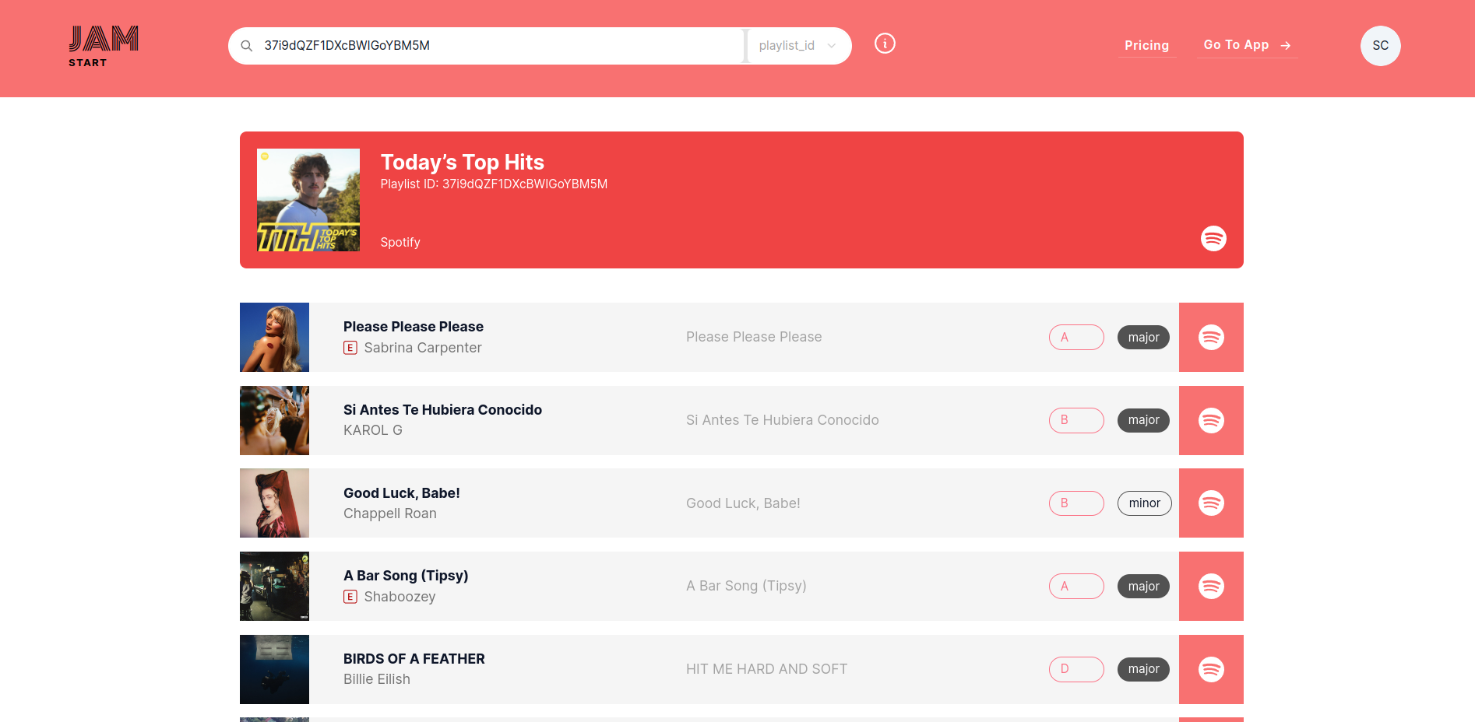This screenshot has height=722, width=1475.
Task: Click the Today's Top Hits cover thumbnail
Action: point(308,200)
